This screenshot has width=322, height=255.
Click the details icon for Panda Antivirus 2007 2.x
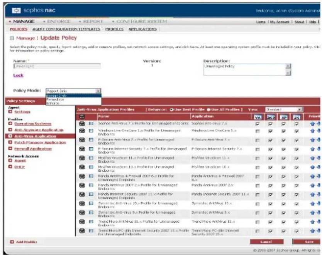91,185
